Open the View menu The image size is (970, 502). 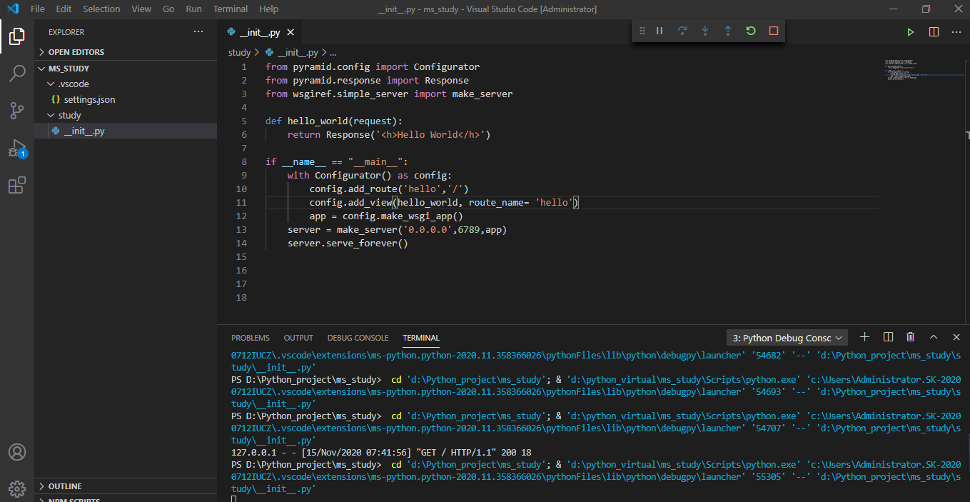[x=141, y=9]
